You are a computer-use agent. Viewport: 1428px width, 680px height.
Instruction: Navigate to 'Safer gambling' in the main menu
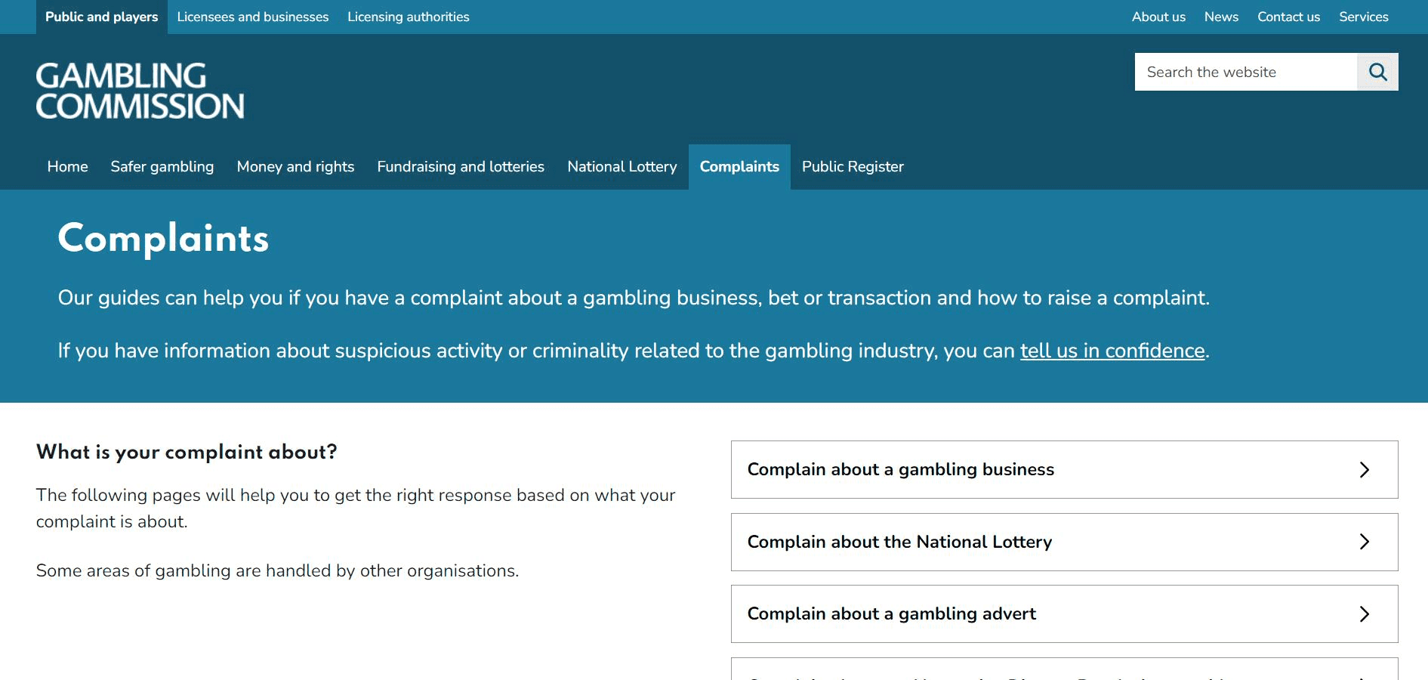tap(162, 166)
